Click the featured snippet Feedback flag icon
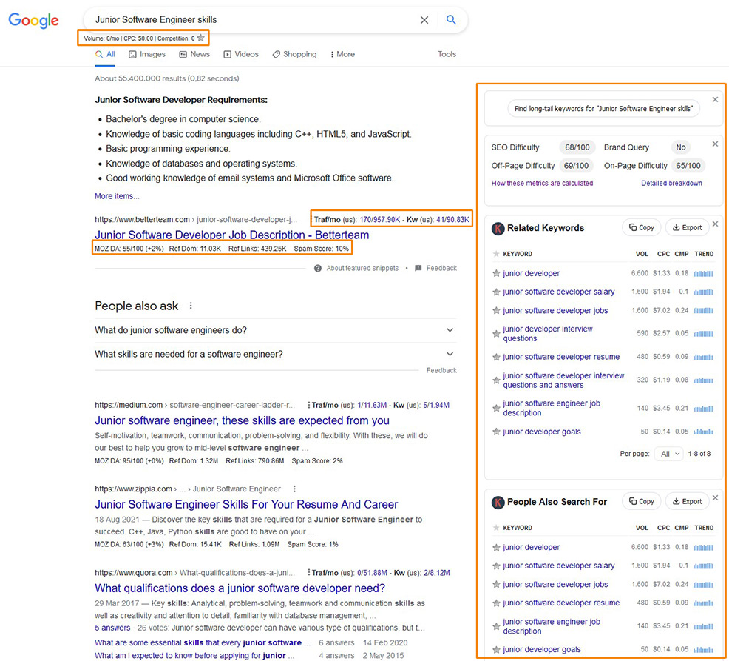 click(418, 268)
